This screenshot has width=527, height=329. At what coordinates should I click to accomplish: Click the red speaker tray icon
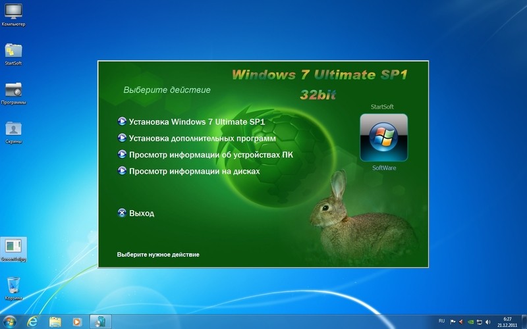pyautogui.click(x=461, y=322)
